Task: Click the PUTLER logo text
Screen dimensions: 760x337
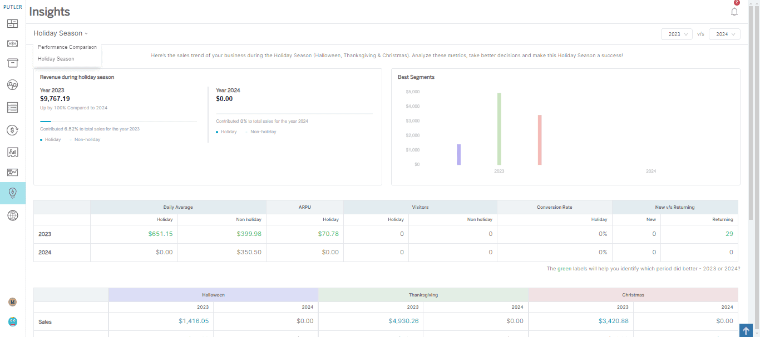Action: (12, 7)
